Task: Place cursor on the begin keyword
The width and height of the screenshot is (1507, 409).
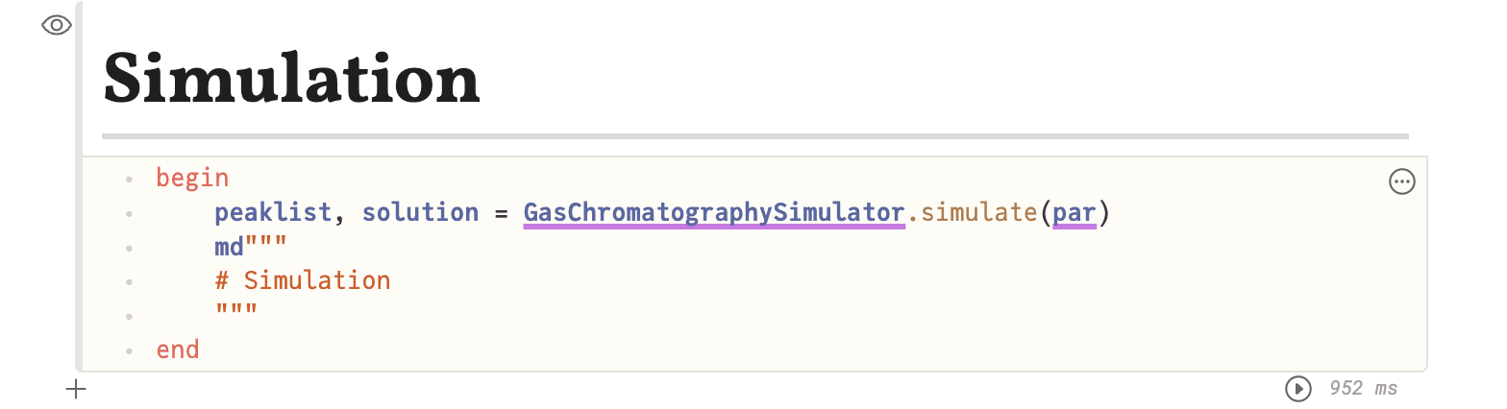Action: (192, 178)
